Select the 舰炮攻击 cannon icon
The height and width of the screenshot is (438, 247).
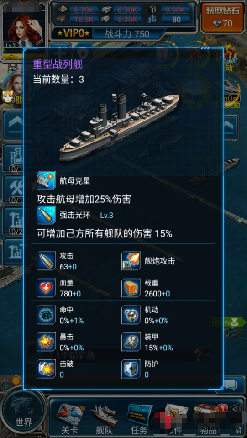[131, 261]
